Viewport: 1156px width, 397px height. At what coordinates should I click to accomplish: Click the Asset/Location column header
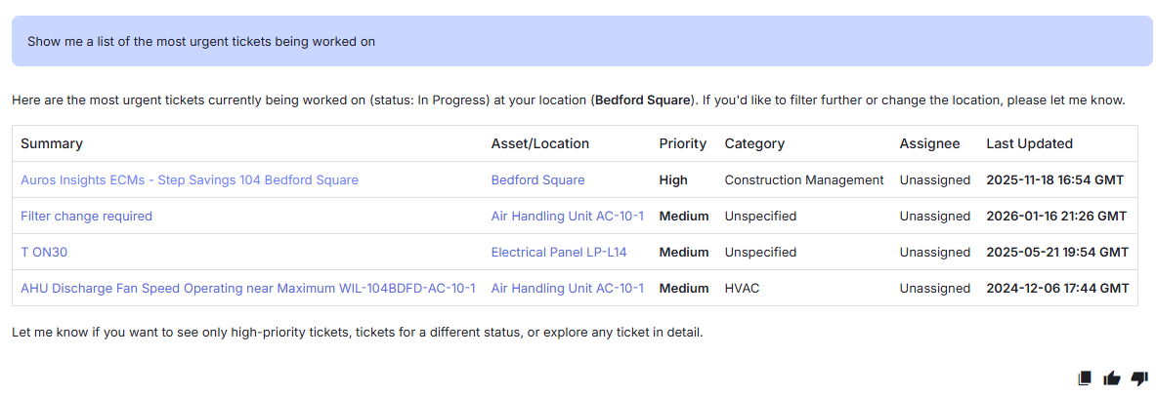tap(540, 143)
